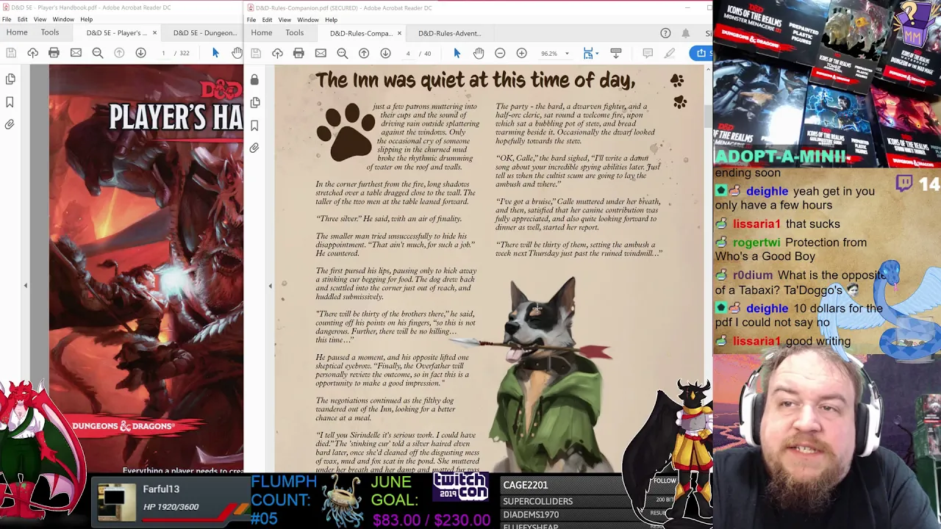Open View menu in Rules-Companion window
The image size is (941, 529).
click(285, 20)
